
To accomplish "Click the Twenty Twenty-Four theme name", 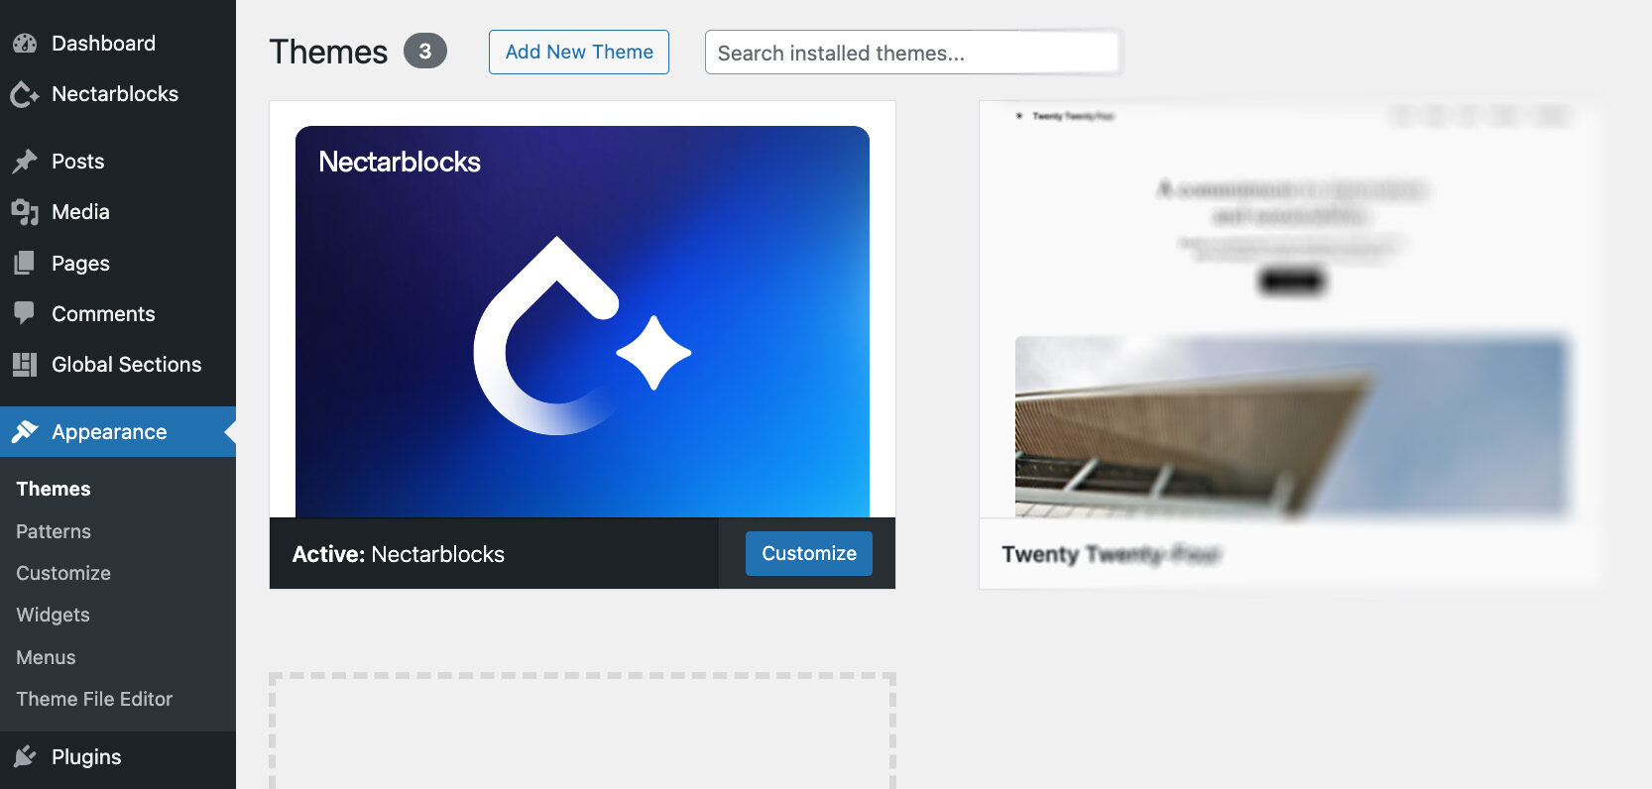I will pyautogui.click(x=1111, y=554).
